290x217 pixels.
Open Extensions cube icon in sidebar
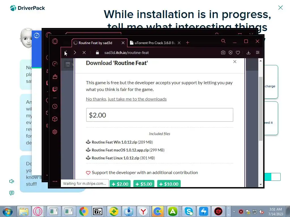[x=55, y=119]
